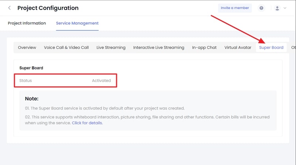Click the Project Configuration page title
The width and height of the screenshot is (296, 165).
pos(48,8)
